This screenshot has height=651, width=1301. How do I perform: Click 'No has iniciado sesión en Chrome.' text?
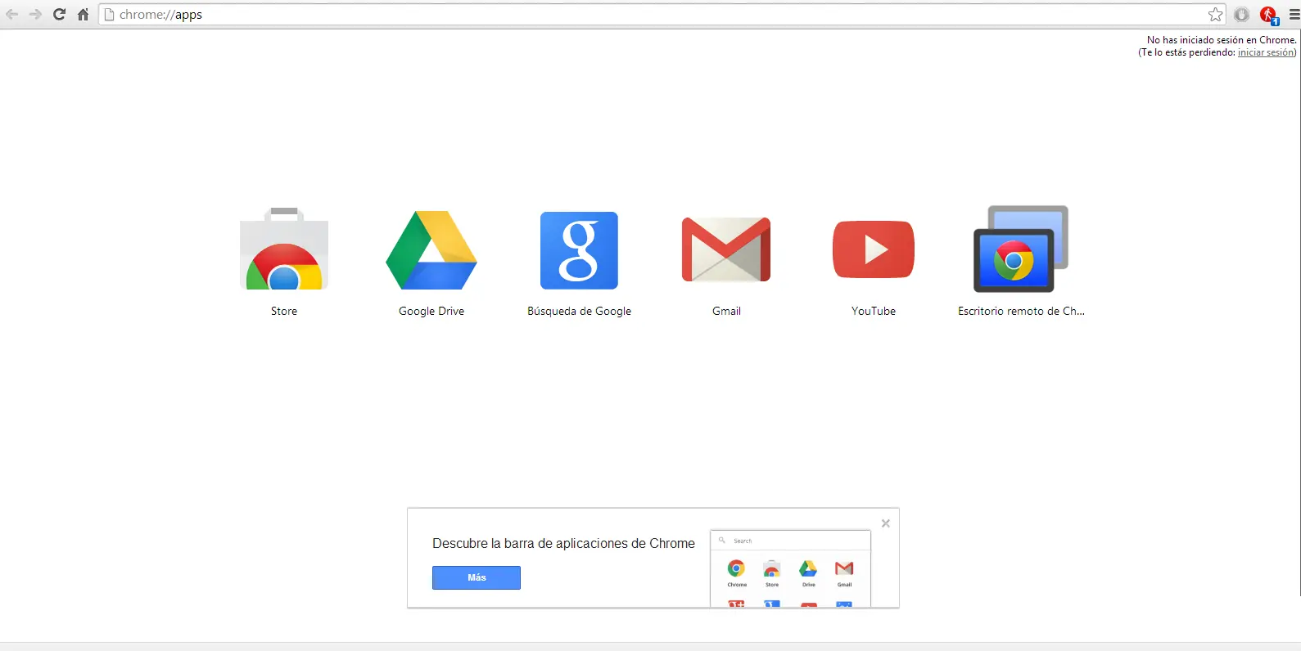point(1222,39)
